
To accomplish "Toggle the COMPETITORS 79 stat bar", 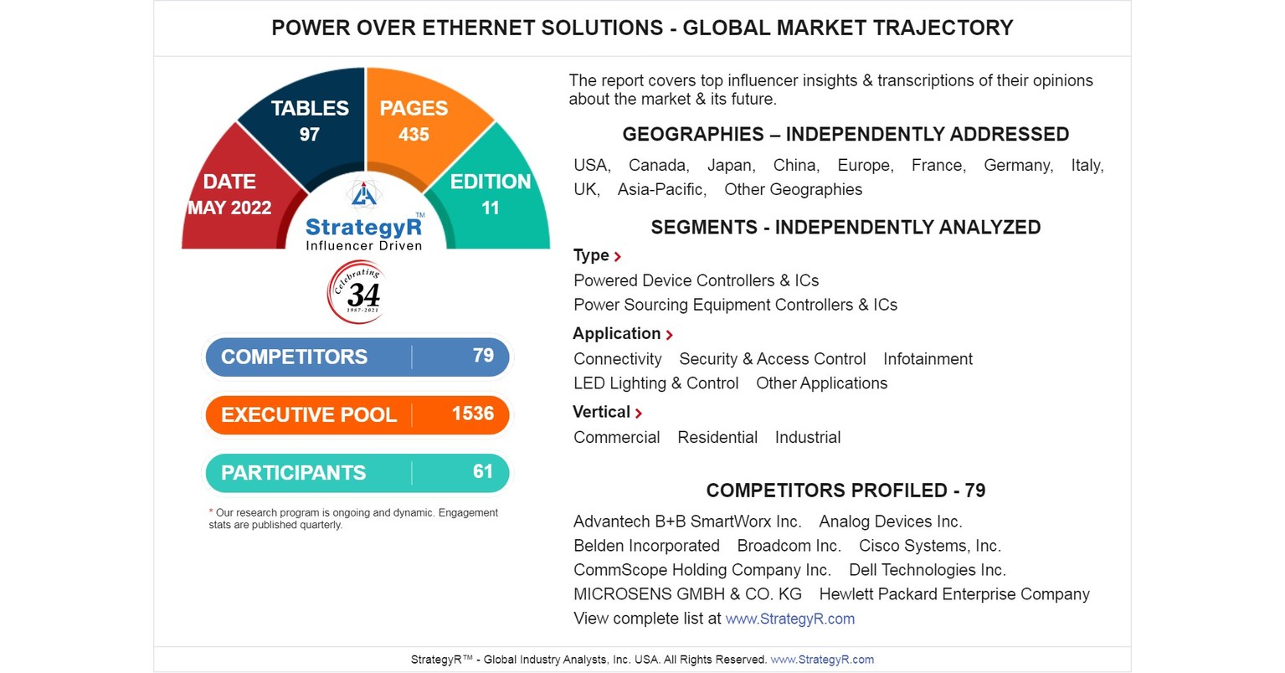I will (x=357, y=357).
